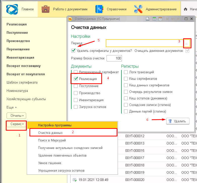Image resolution: width=197 pixels, height=183 pixels.
Task: Check the Инвентаризация document checkbox
Action: coord(76,100)
